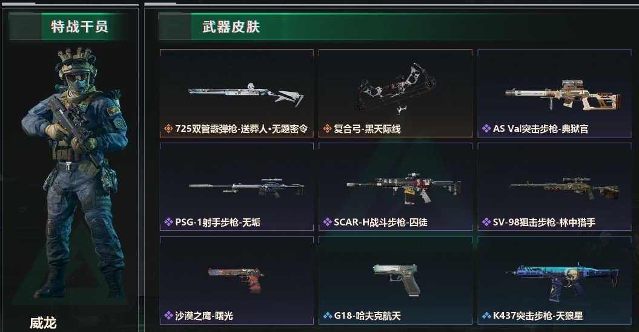Select the 725 double-barrel shotgun skin image

(x=246, y=93)
